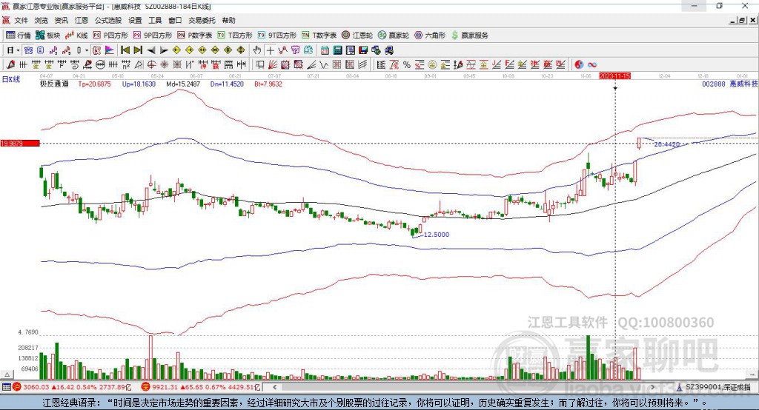Click the 12.5000 low price label

437,235
